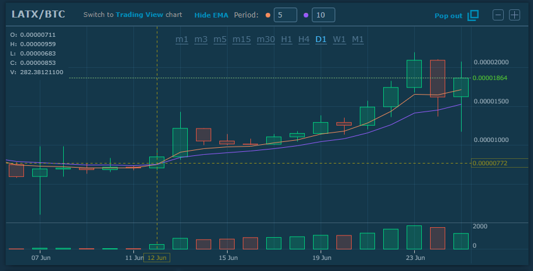The height and width of the screenshot is (271, 533).
Task: Click the plus zoom in icon
Action: (514, 15)
